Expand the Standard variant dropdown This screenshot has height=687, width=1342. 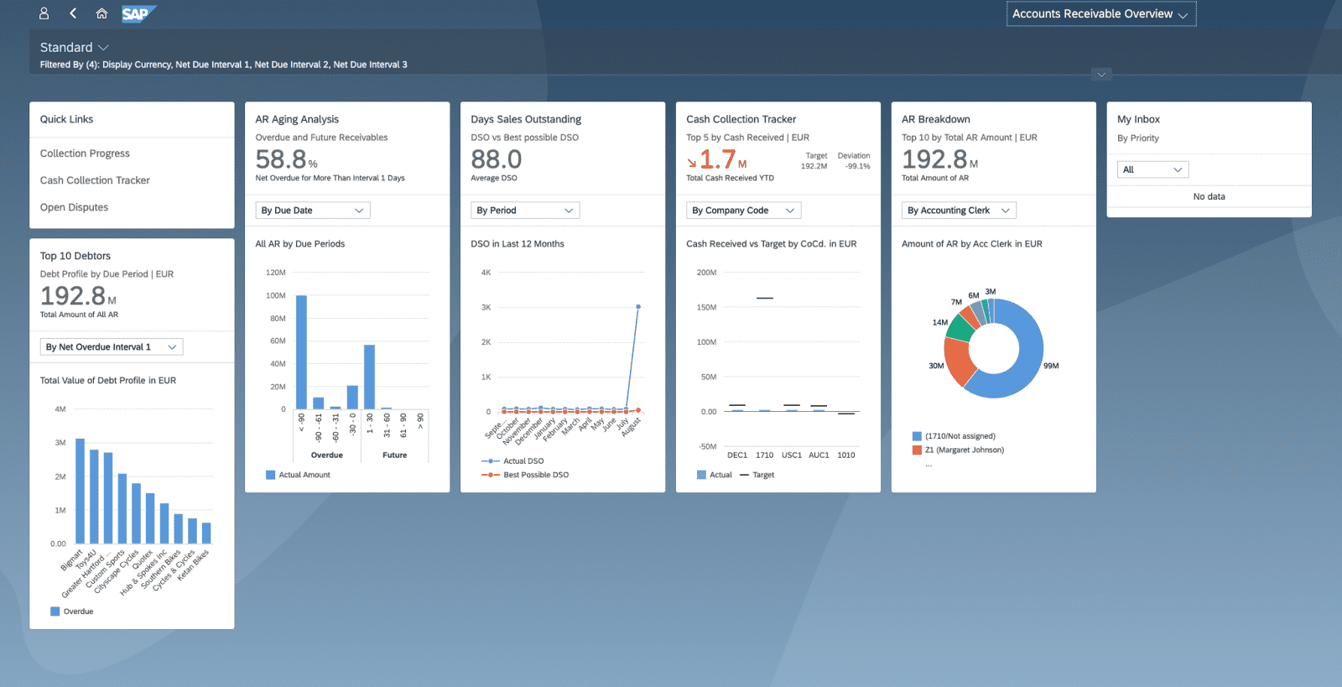(x=75, y=48)
